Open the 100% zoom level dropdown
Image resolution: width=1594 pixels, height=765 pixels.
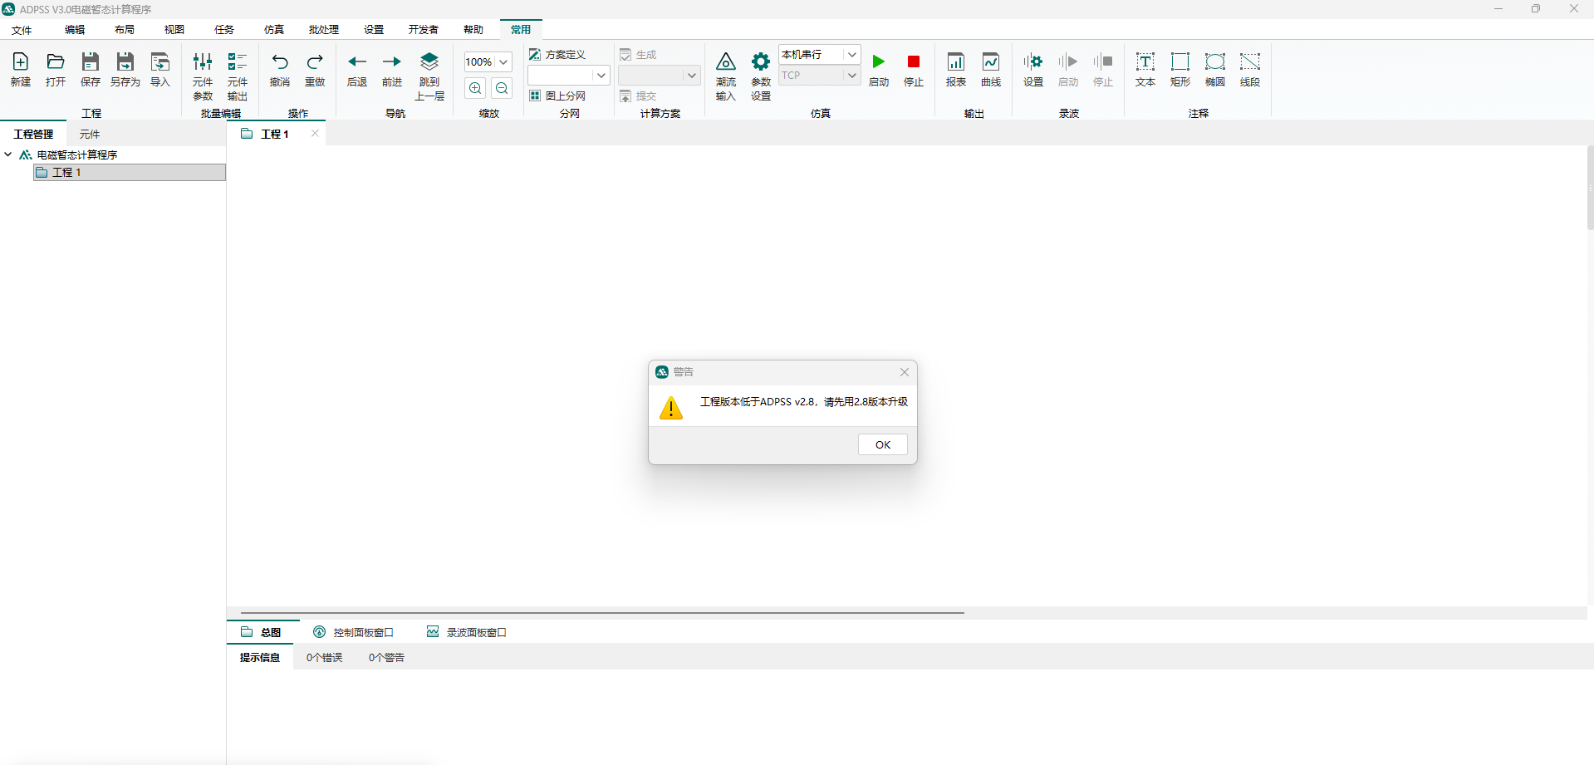coord(503,62)
